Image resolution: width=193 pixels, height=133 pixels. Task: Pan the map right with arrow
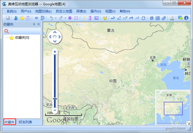tap(60, 37)
